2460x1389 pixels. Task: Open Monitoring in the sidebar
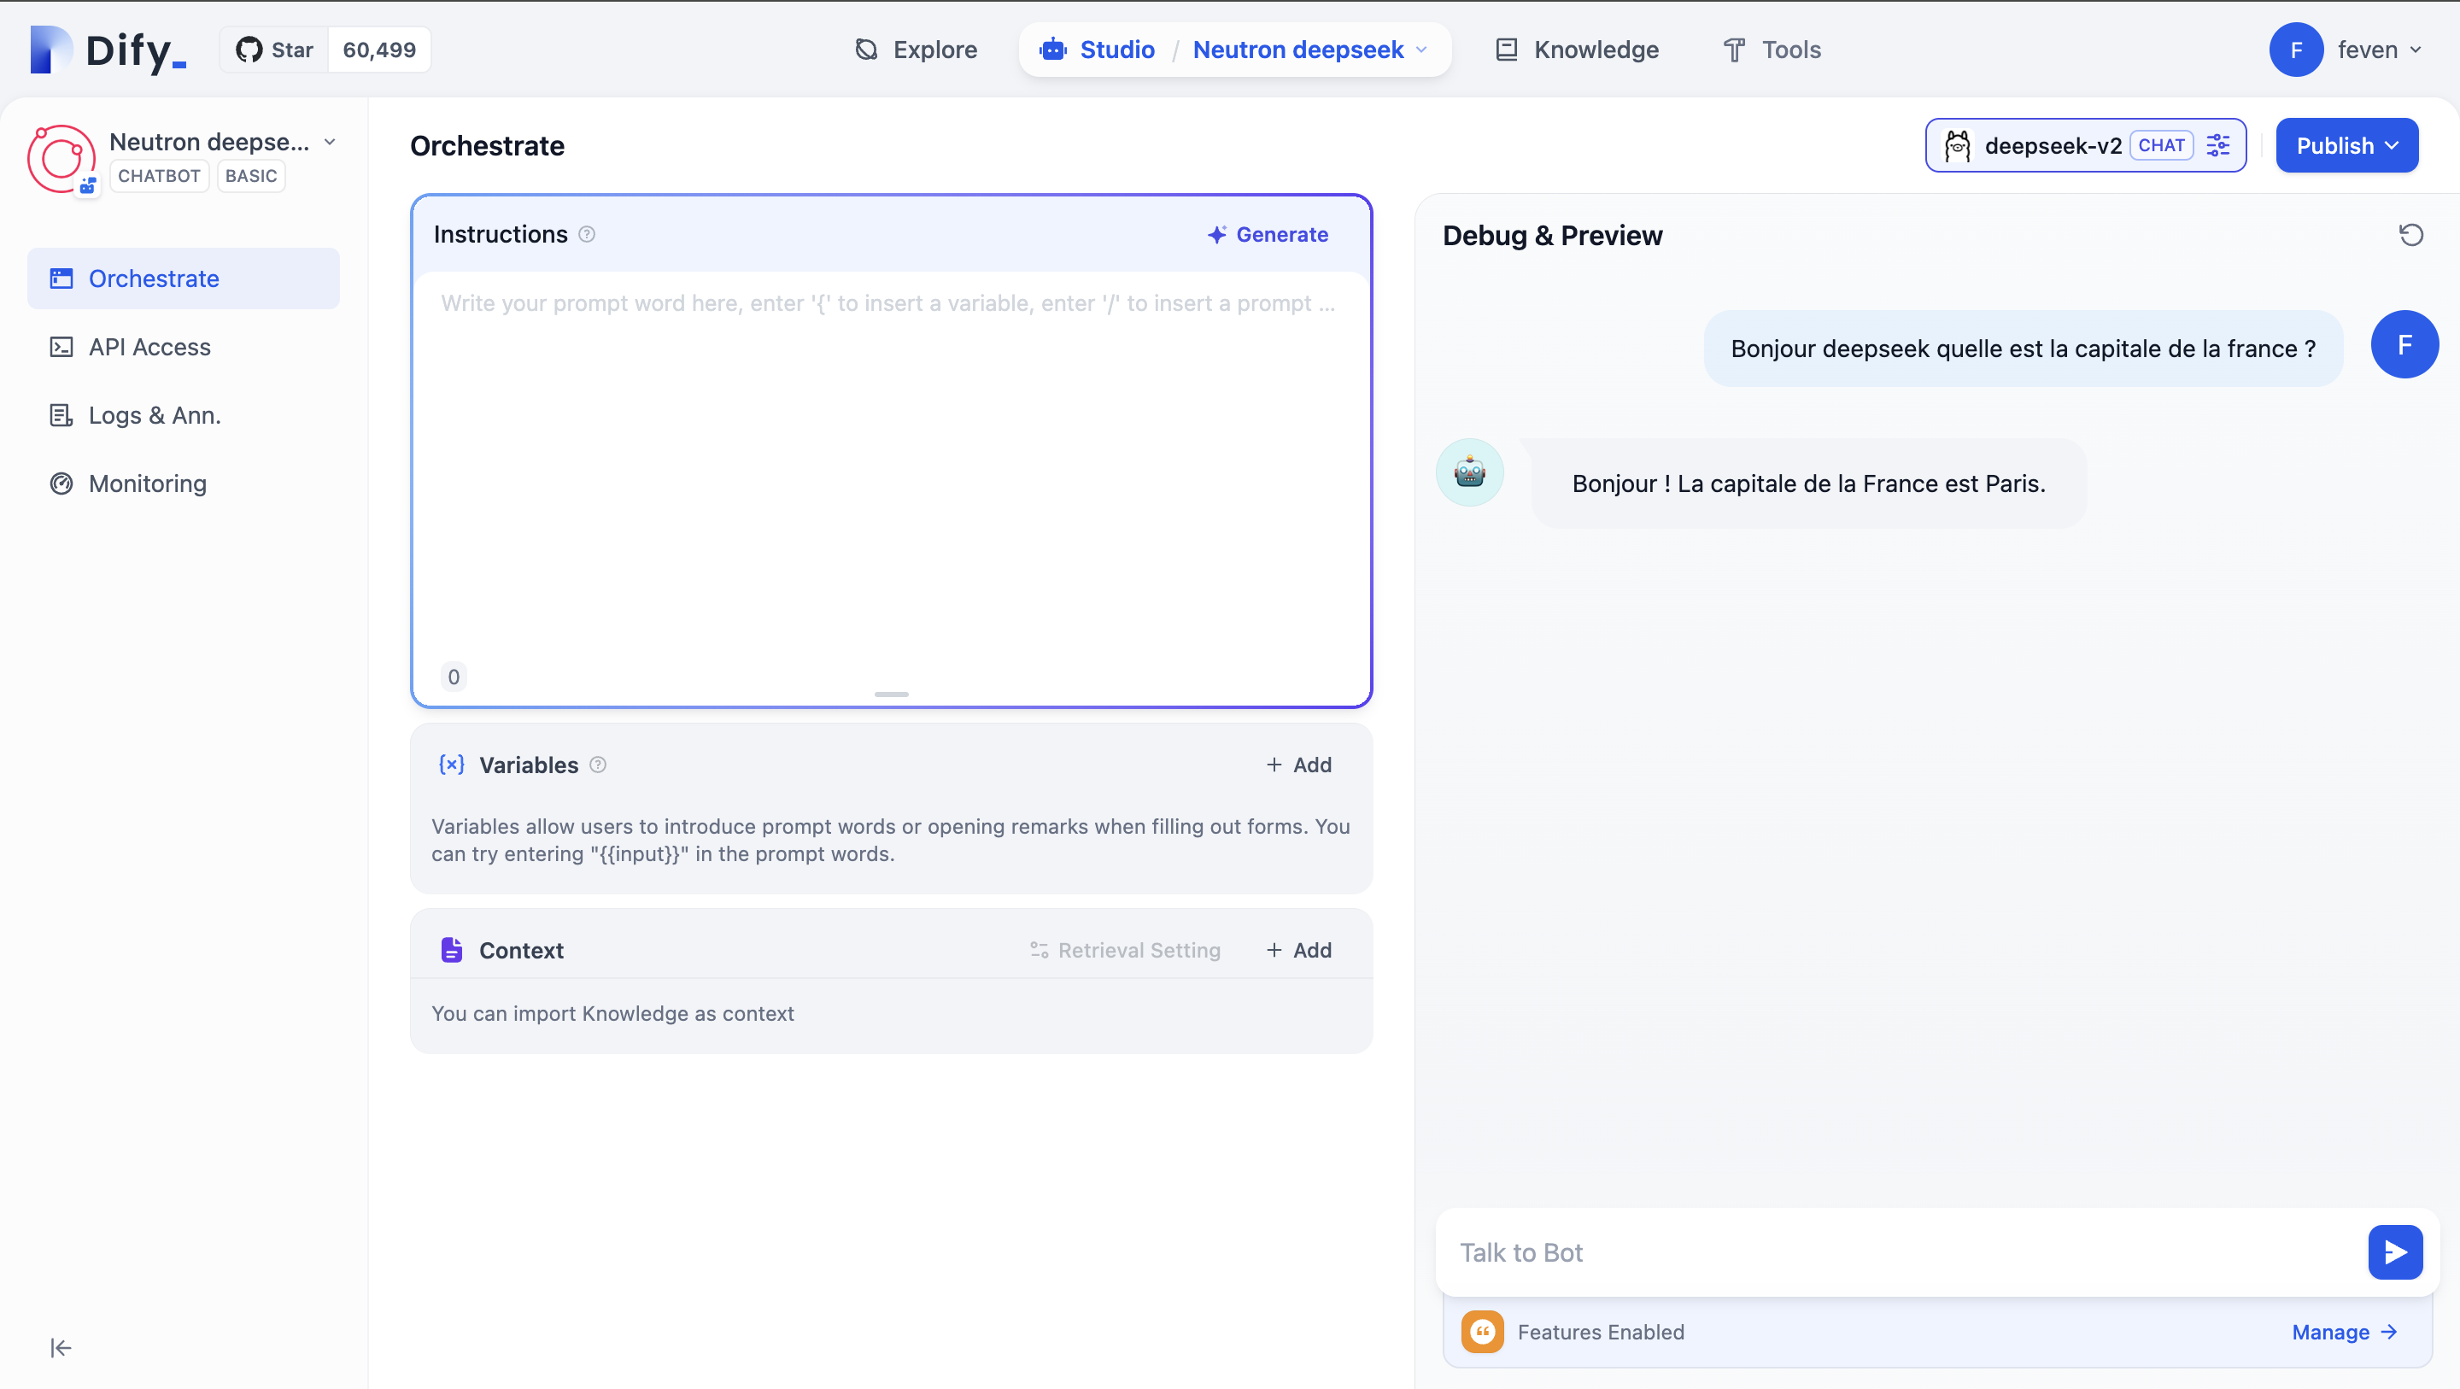click(x=184, y=484)
